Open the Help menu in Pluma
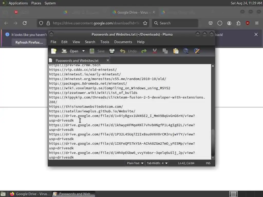Viewport: 263px width, 197px height. (140, 42)
